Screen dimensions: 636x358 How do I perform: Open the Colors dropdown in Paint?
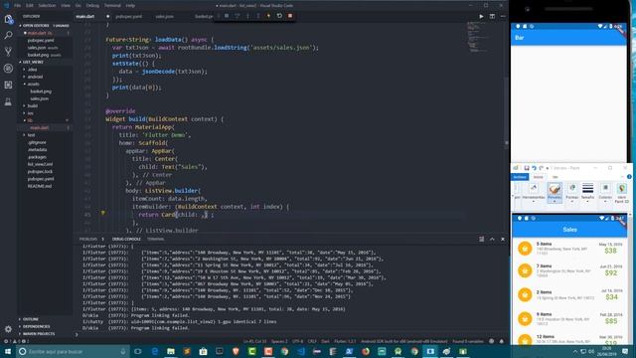(605, 193)
